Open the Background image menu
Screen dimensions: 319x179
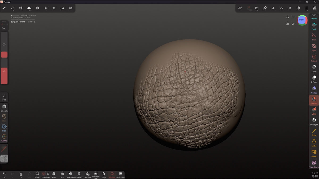point(62,8)
